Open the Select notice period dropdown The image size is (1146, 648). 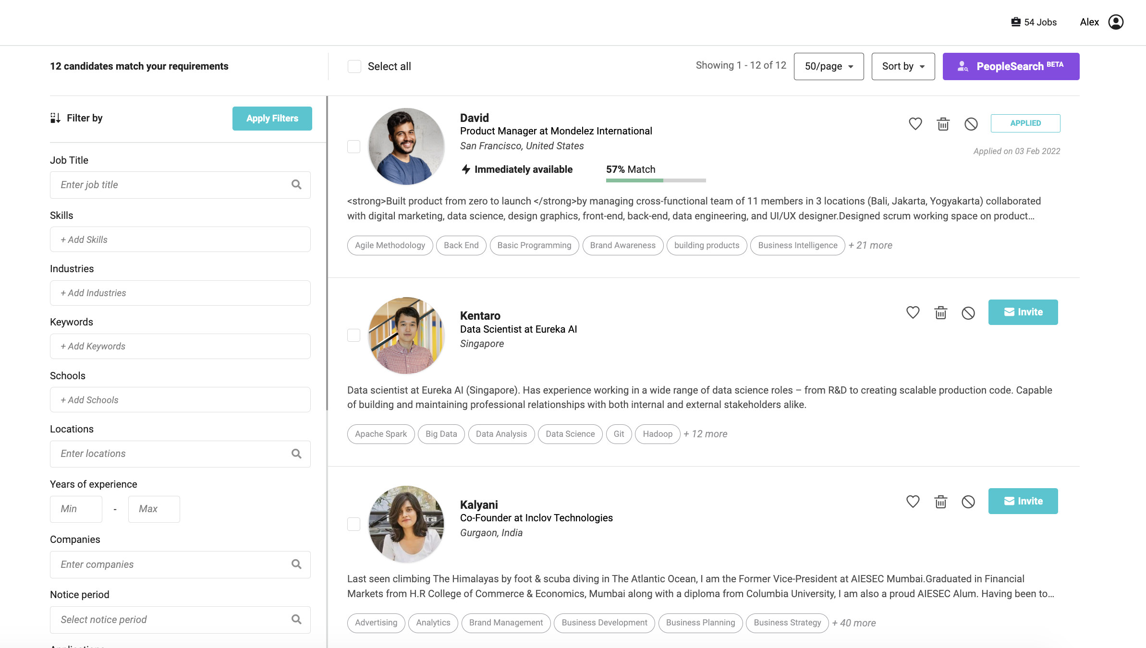click(x=180, y=620)
